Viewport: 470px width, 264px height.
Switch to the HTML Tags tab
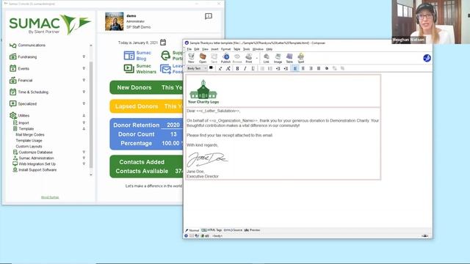click(211, 230)
